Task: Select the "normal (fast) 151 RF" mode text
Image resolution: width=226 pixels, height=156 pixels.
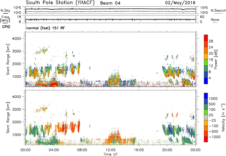Action: pyautogui.click(x=46, y=28)
